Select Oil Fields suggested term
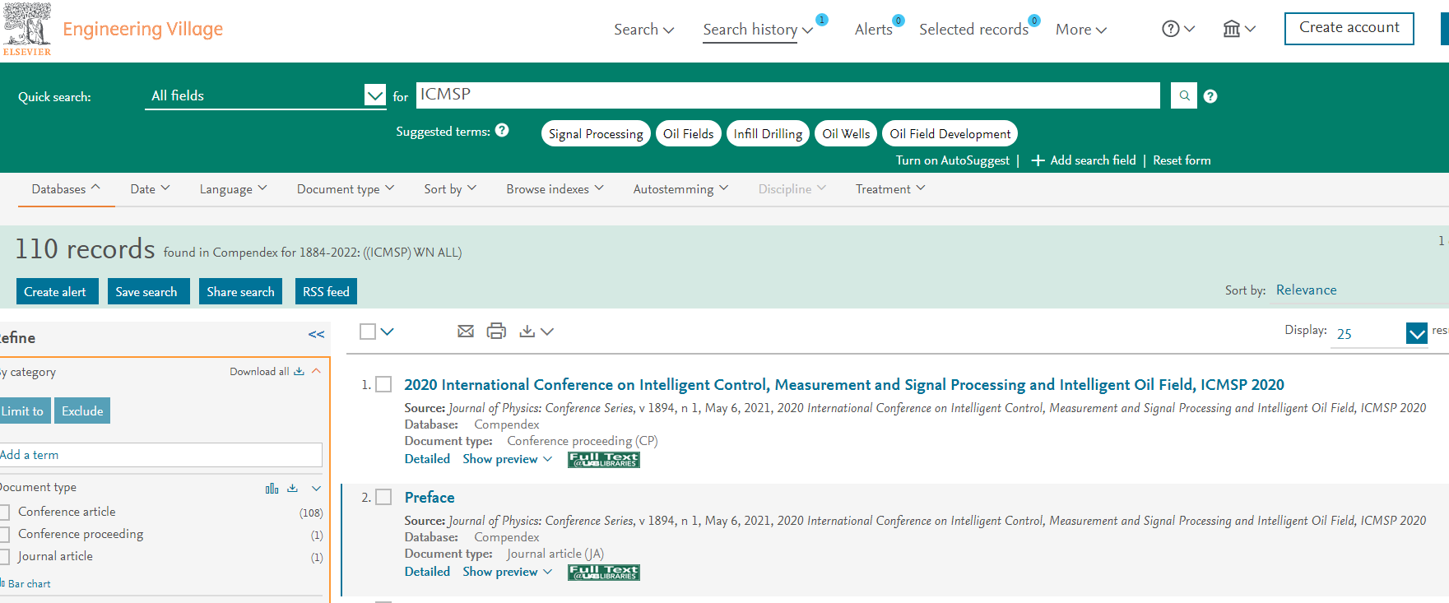The image size is (1449, 603). (x=689, y=133)
